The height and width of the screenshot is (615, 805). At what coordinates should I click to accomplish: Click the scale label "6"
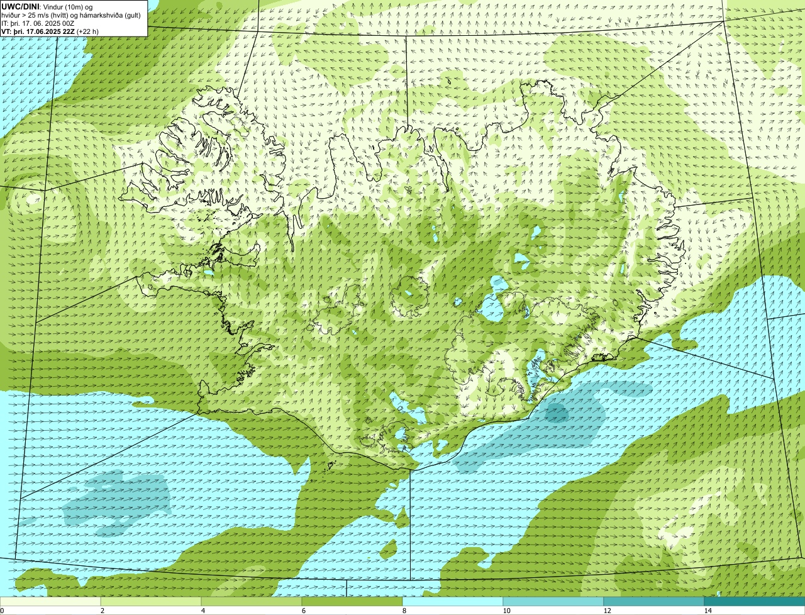(303, 611)
